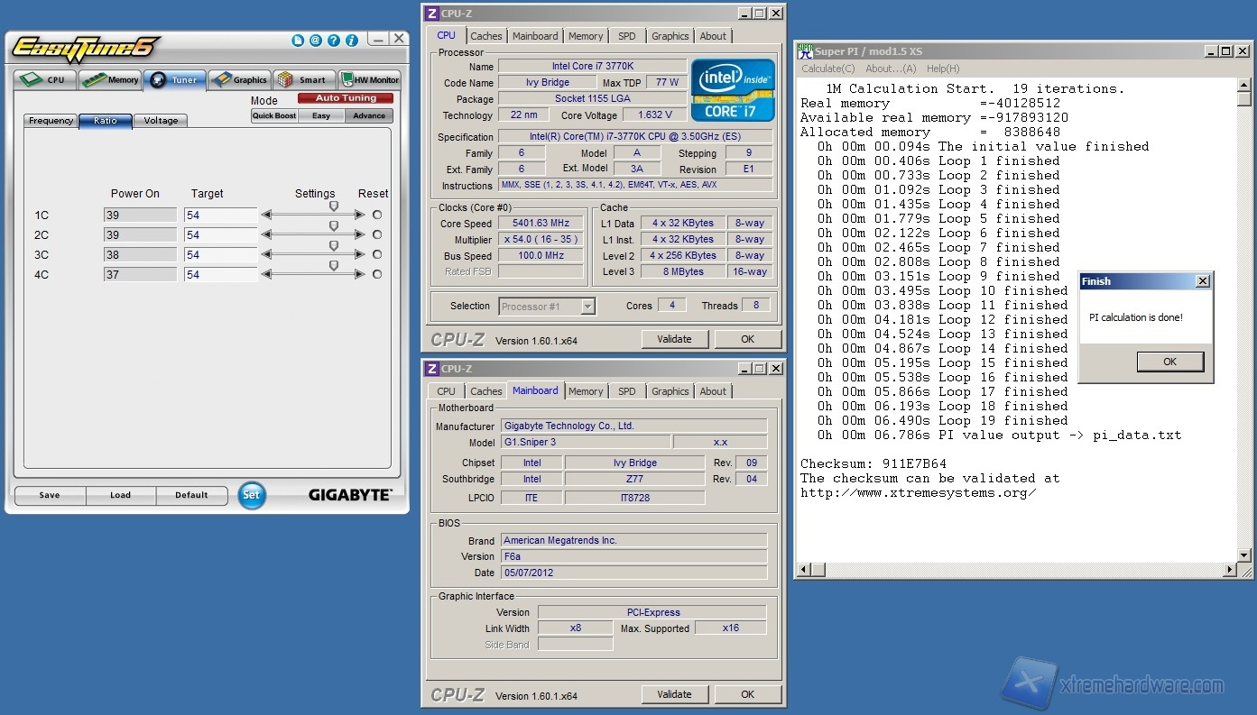Screen dimensions: 1257x715
Task: Open the CPU tab with chip icon
Action: [x=44, y=79]
